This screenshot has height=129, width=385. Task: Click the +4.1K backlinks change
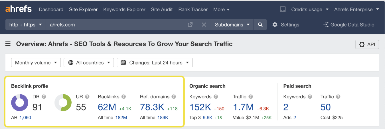(125, 109)
